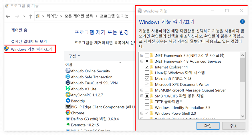
Task: Click the control panel icon in address bar
Action: click(x=38, y=16)
